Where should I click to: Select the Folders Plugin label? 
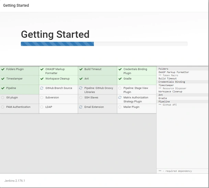coord(15,69)
